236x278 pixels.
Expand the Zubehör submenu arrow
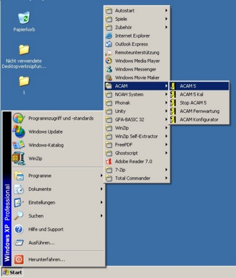point(166,27)
